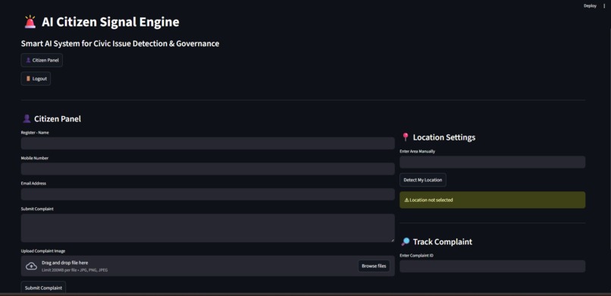611x296 pixels.
Task: Open the Deploy option
Action: (590, 6)
